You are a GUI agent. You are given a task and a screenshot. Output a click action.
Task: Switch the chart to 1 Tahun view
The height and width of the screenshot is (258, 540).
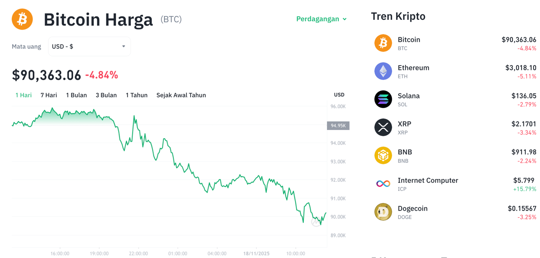click(137, 95)
